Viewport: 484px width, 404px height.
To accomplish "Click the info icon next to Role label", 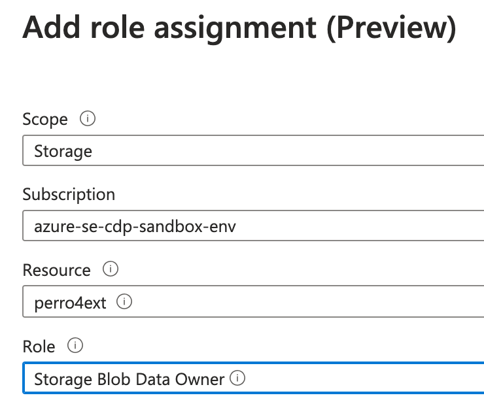I will [75, 345].
